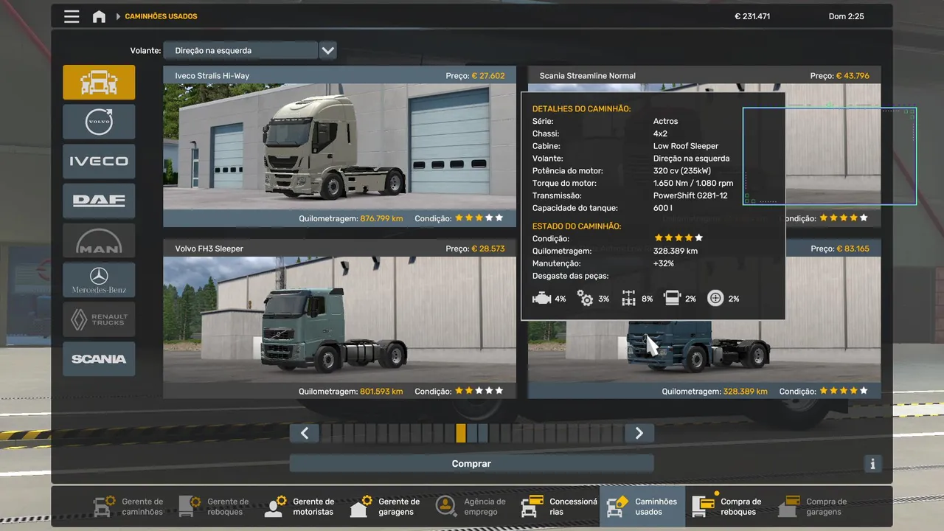
Task: Open Concessionárias tab
Action: pos(558,507)
